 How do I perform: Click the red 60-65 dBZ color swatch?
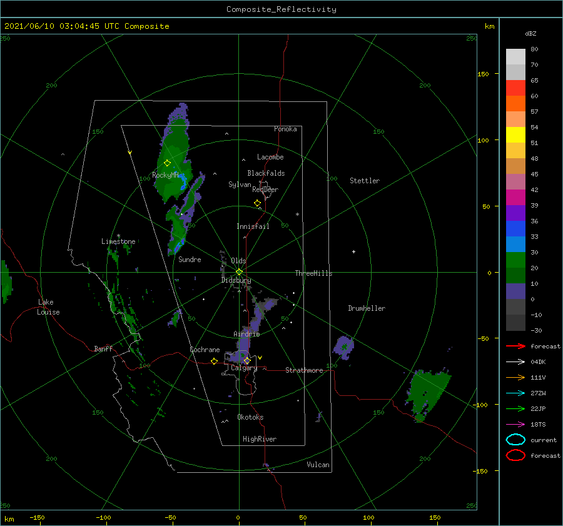[515, 88]
